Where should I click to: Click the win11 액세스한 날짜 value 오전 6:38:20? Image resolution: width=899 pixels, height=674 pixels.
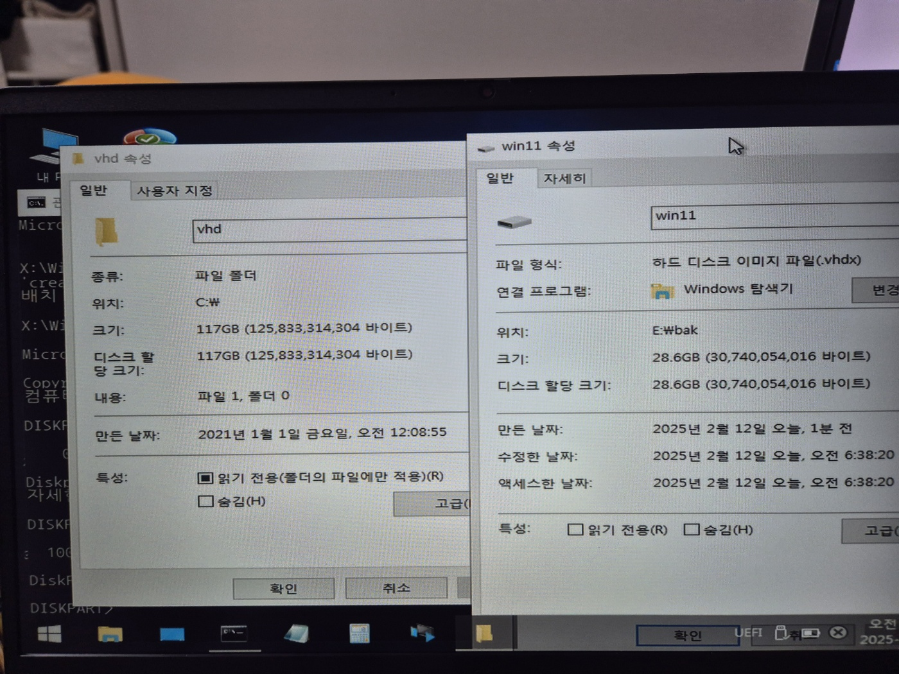[774, 483]
